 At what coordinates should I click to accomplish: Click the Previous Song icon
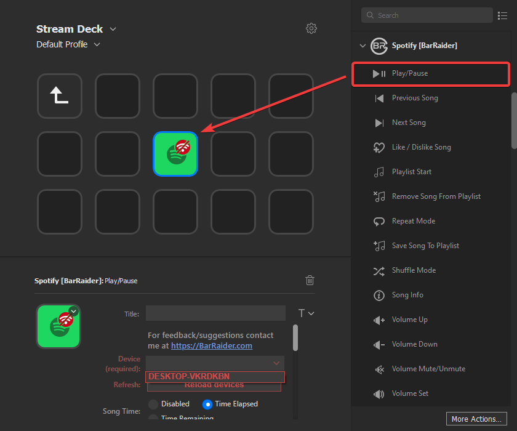[x=379, y=99]
